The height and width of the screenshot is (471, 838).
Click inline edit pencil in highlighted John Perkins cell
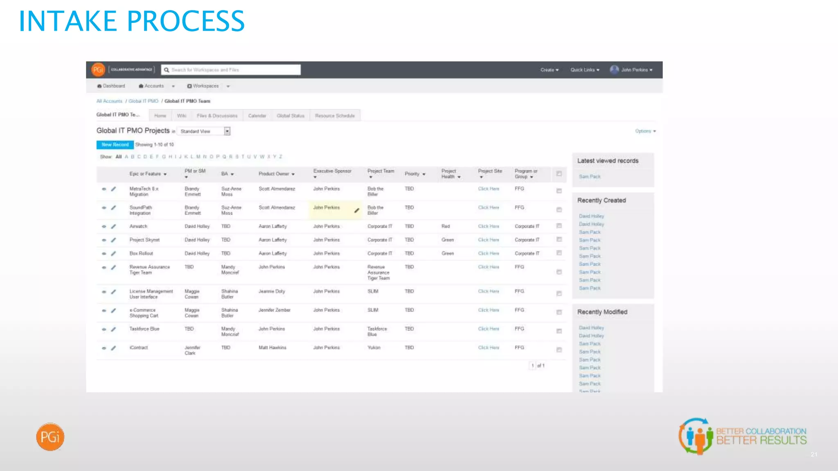coord(356,211)
